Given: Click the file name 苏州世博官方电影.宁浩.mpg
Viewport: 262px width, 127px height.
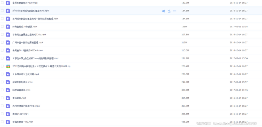Looking at the screenshot, I should [x=26, y=106].
